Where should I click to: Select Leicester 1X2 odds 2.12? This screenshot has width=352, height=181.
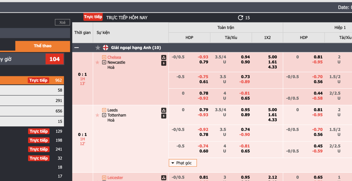pyautogui.click(x=273, y=177)
